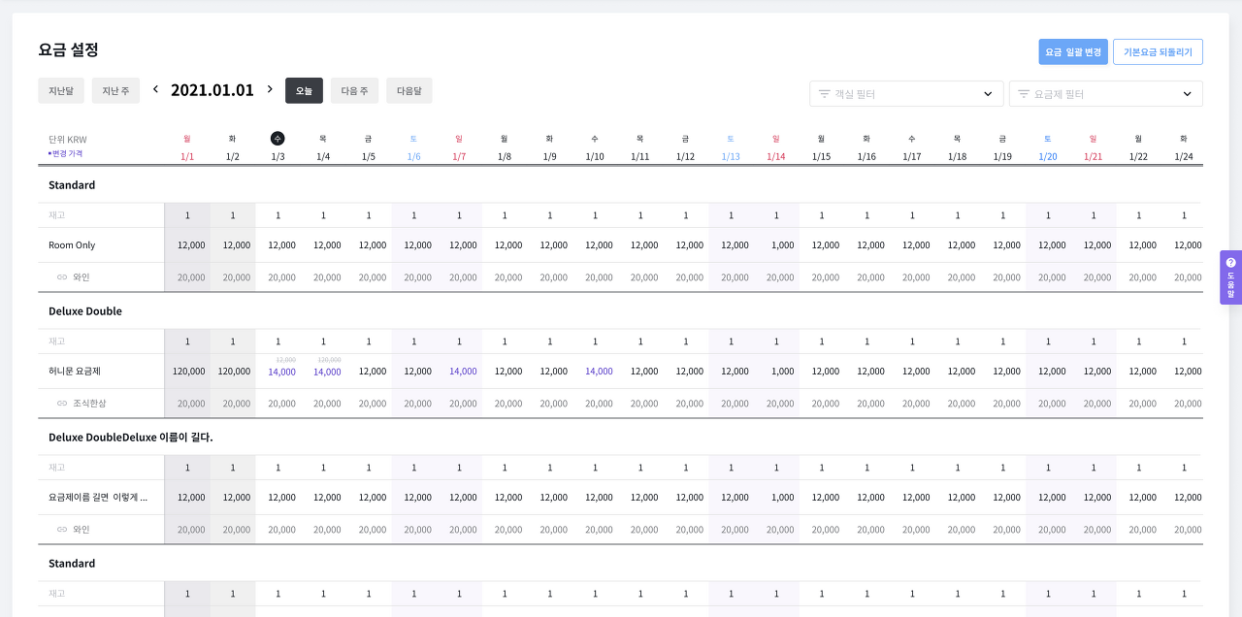Viewport: 1242px width, 617px height.
Task: Edit Room Only price 1,000 on 1/14
Action: tap(782, 245)
